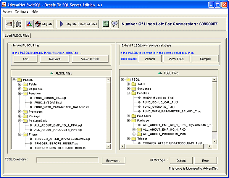This screenshot has height=178, width=229.
Task: Select the Load PLSQL Files tab
Action: tap(17, 36)
